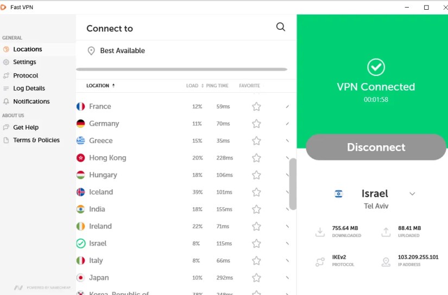Click the download arrow icon beside 755.64 MB
The width and height of the screenshot is (448, 295).
[320, 232]
